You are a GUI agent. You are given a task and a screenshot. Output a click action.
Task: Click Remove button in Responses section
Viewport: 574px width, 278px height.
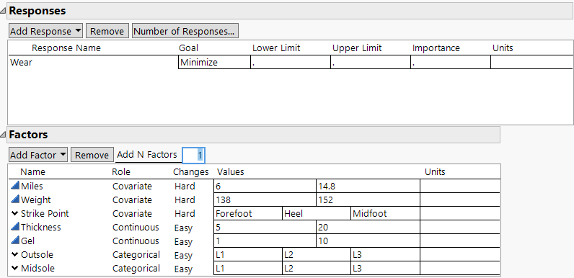(107, 31)
